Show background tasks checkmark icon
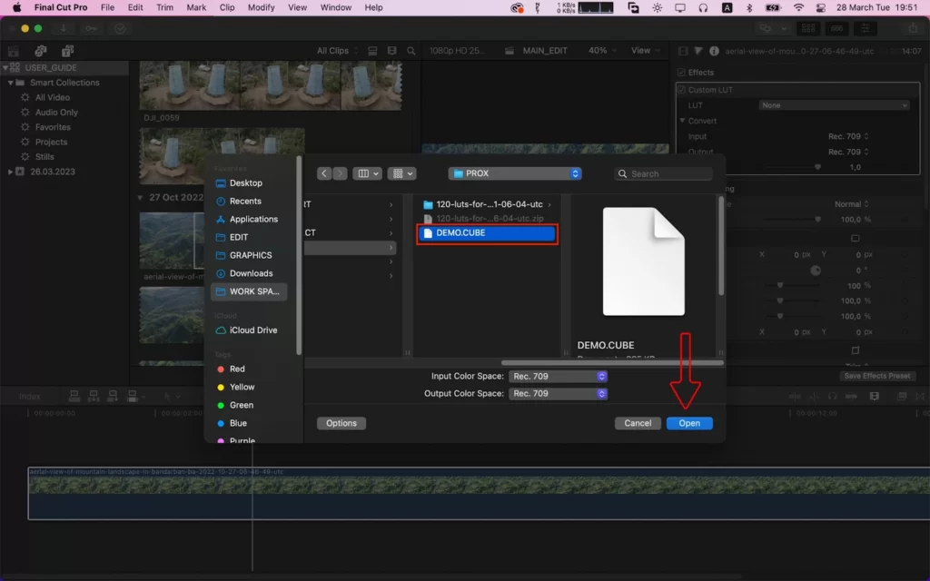Viewport: 930px width, 581px height. tap(120, 28)
